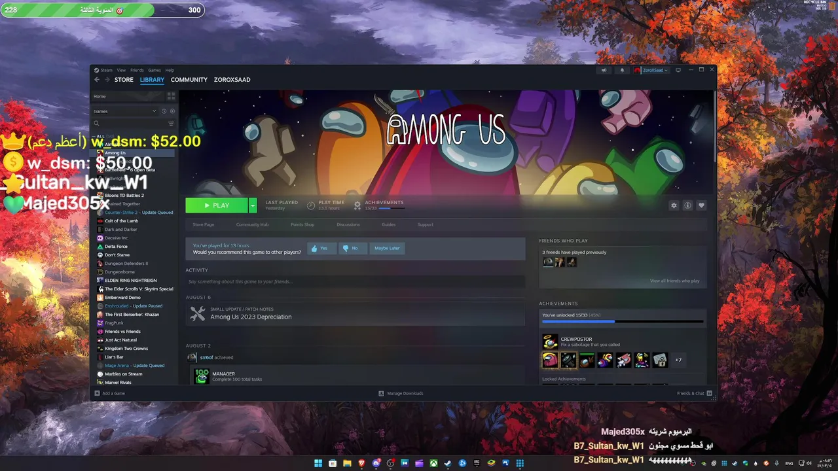Click the Windows Start button on taskbar
The height and width of the screenshot is (471, 838).
318,463
